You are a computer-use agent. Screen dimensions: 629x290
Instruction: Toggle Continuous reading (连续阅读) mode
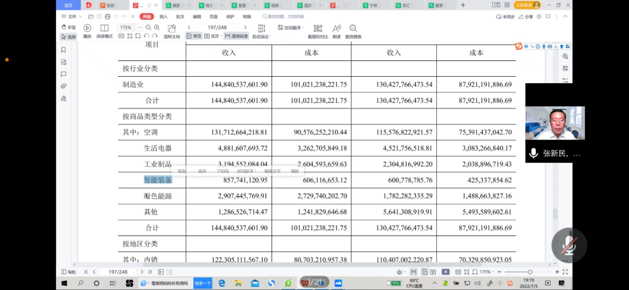coord(236,36)
